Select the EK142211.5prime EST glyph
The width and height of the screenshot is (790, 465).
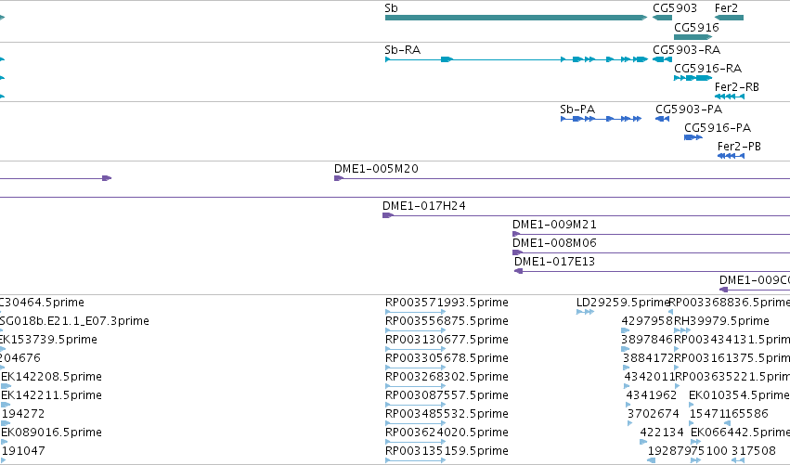click(6, 405)
